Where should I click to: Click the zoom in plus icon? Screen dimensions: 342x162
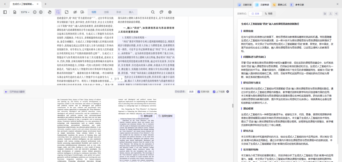pyautogui.click(x=41, y=12)
